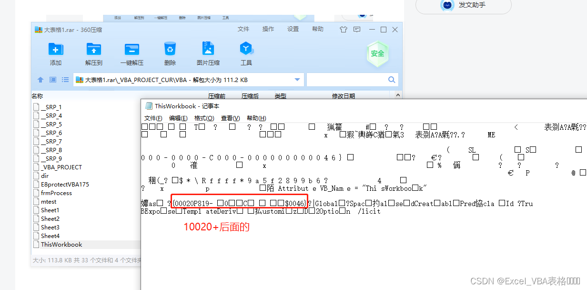Click the 发文助手 avatar icon

[x=447, y=5]
